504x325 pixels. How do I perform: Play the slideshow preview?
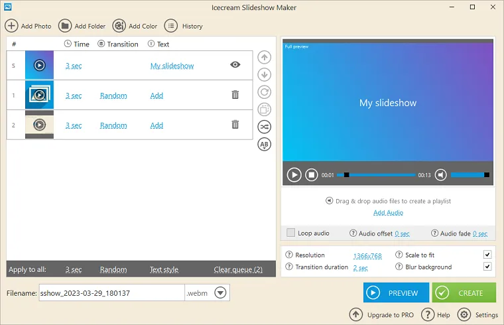tap(294, 175)
